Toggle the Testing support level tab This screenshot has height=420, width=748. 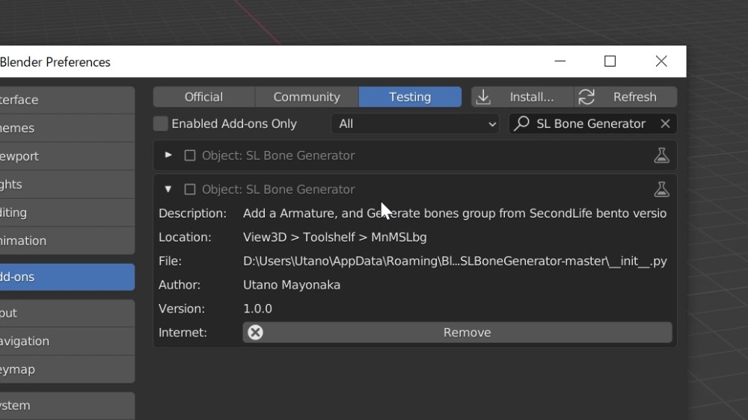tap(410, 96)
